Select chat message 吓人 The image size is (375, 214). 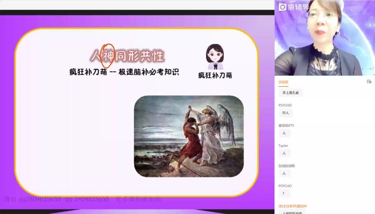(x=285, y=113)
